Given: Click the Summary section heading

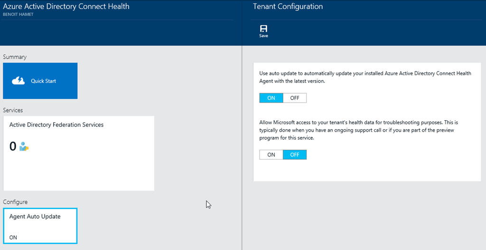Looking at the screenshot, I should click(15, 57).
